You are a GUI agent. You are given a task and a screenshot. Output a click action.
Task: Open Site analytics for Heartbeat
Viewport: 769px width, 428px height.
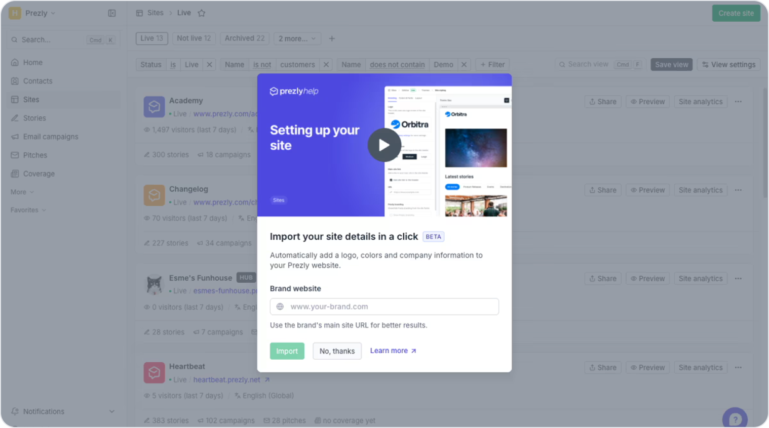pos(701,368)
